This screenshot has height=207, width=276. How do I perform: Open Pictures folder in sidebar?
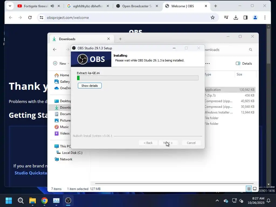(63, 120)
